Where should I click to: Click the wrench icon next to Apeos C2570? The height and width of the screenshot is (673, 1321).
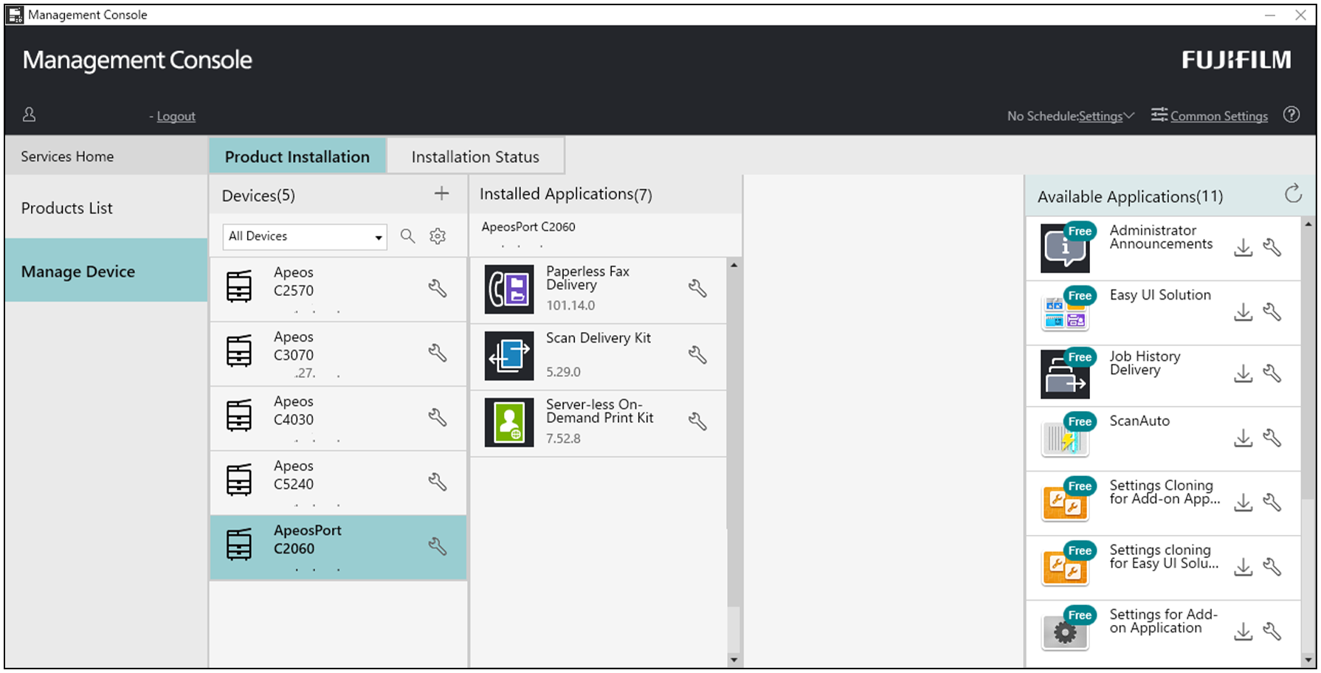click(438, 289)
